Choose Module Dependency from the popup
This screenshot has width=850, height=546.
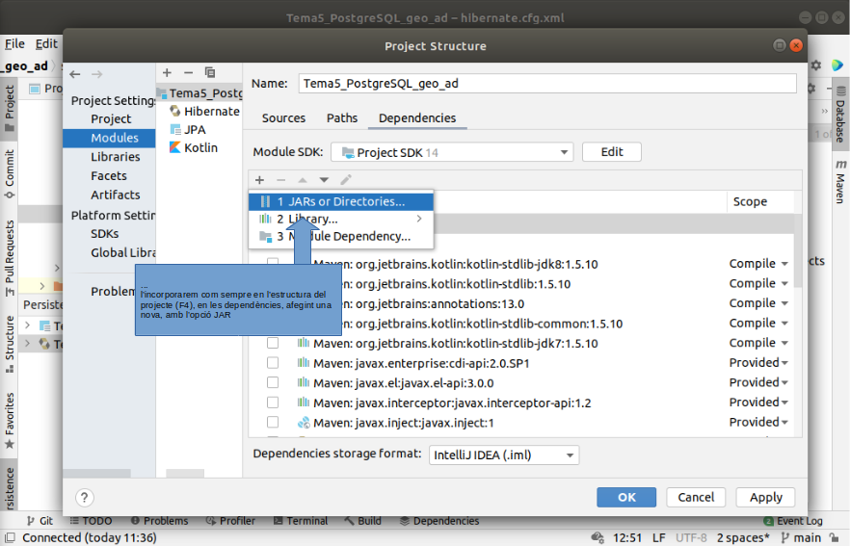(x=341, y=236)
